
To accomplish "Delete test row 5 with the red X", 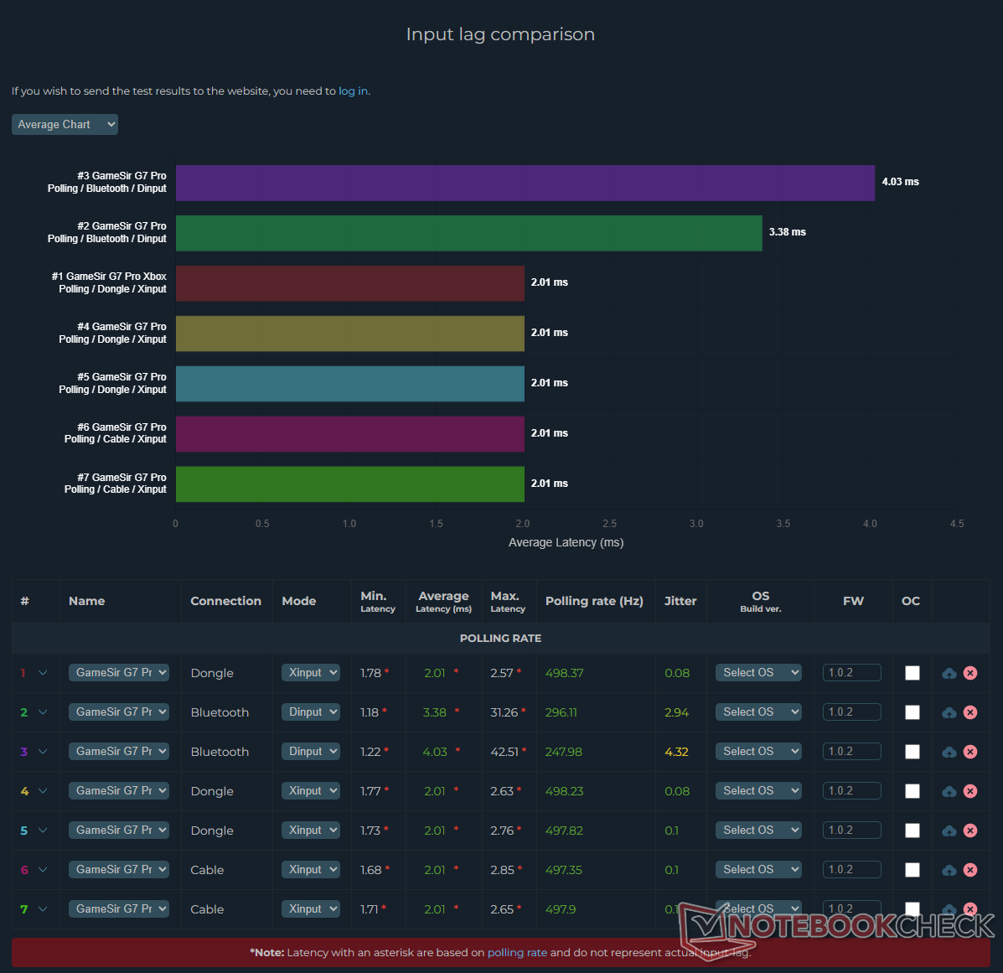I will [970, 831].
